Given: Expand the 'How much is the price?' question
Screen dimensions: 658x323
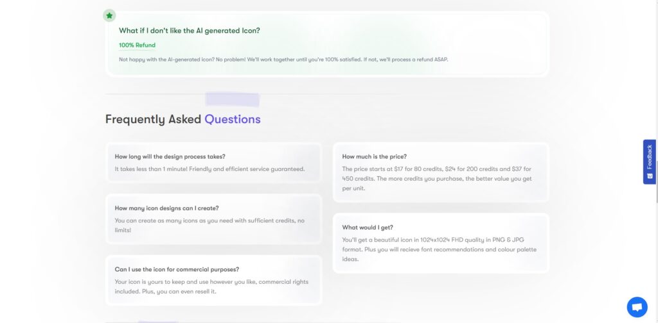Looking at the screenshot, I should pyautogui.click(x=375, y=156).
